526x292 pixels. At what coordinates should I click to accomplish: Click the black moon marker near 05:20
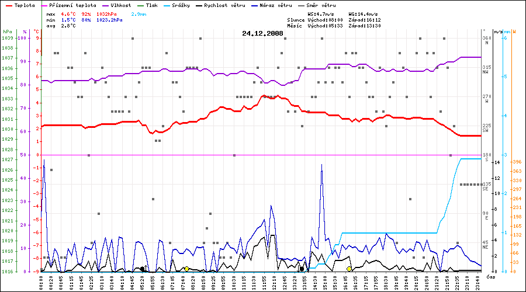pyautogui.click(x=142, y=269)
